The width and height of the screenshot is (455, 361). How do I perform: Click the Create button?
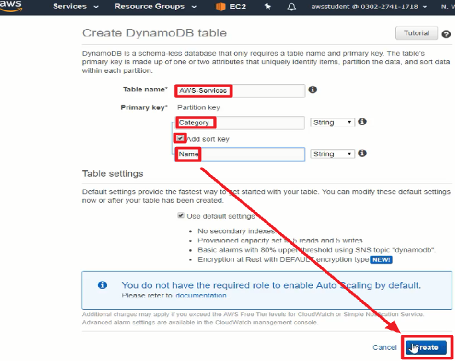click(426, 347)
